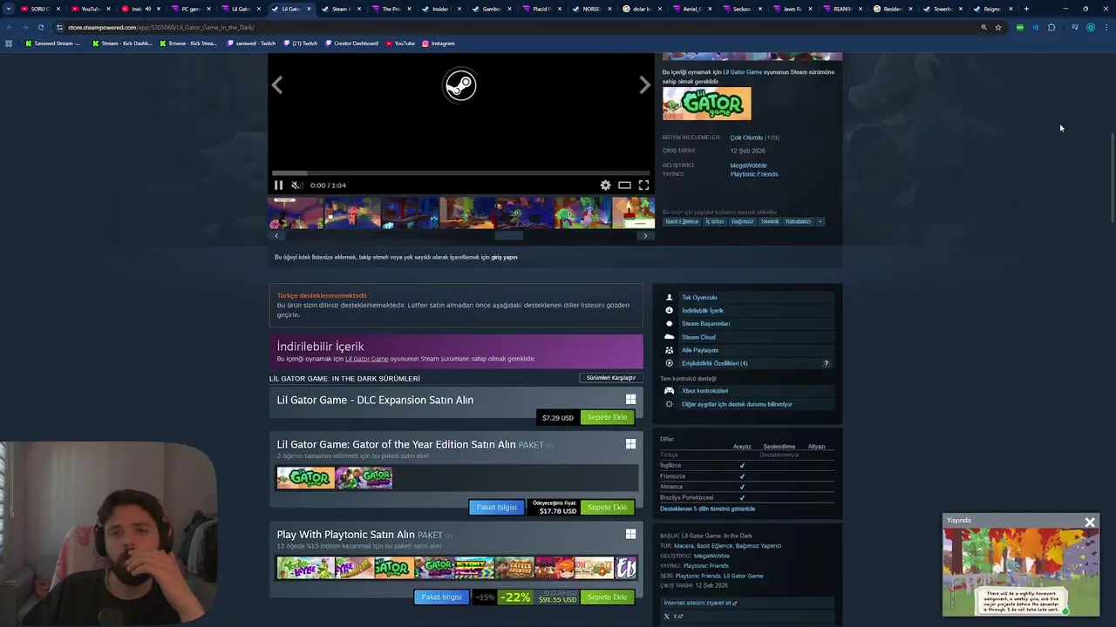Open the Yayında broadcast preview
Screen dimensions: 1116x627
coord(1021,571)
